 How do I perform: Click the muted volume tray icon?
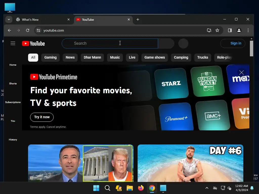tap(229, 188)
